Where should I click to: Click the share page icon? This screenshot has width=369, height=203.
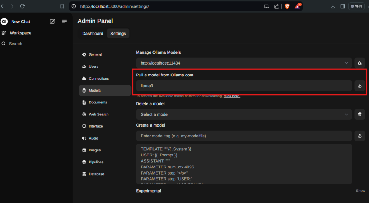(276, 6)
